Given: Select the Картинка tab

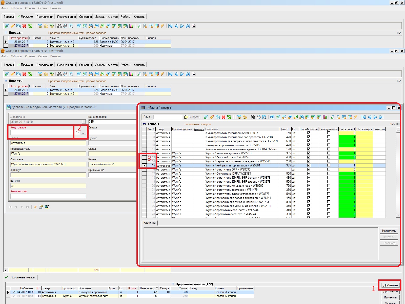Looking at the screenshot, I should click(149, 223).
